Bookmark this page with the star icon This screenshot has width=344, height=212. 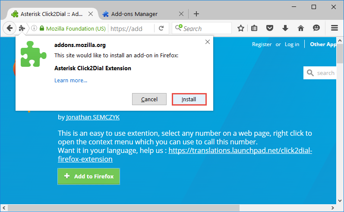241,28
